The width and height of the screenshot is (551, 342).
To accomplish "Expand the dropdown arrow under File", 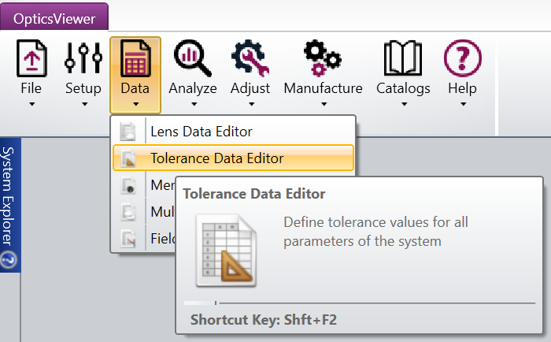I will click(x=31, y=103).
